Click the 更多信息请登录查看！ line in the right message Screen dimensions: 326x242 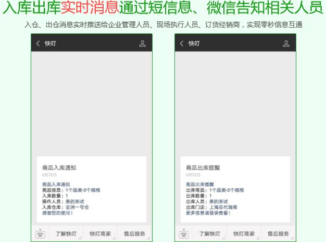click(208, 213)
